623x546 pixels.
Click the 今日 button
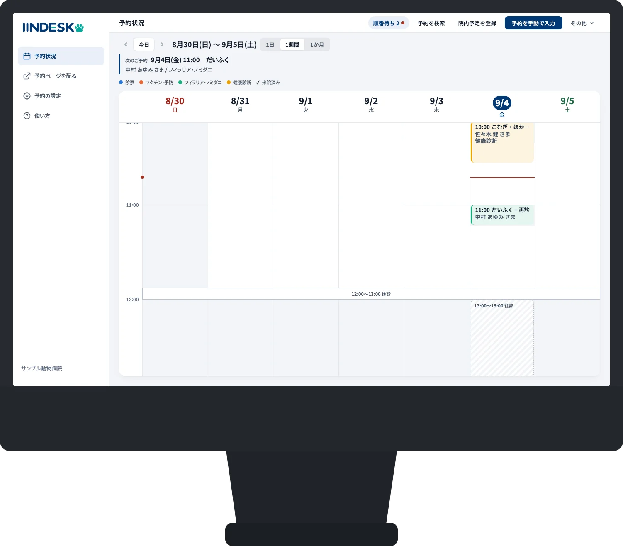[144, 45]
